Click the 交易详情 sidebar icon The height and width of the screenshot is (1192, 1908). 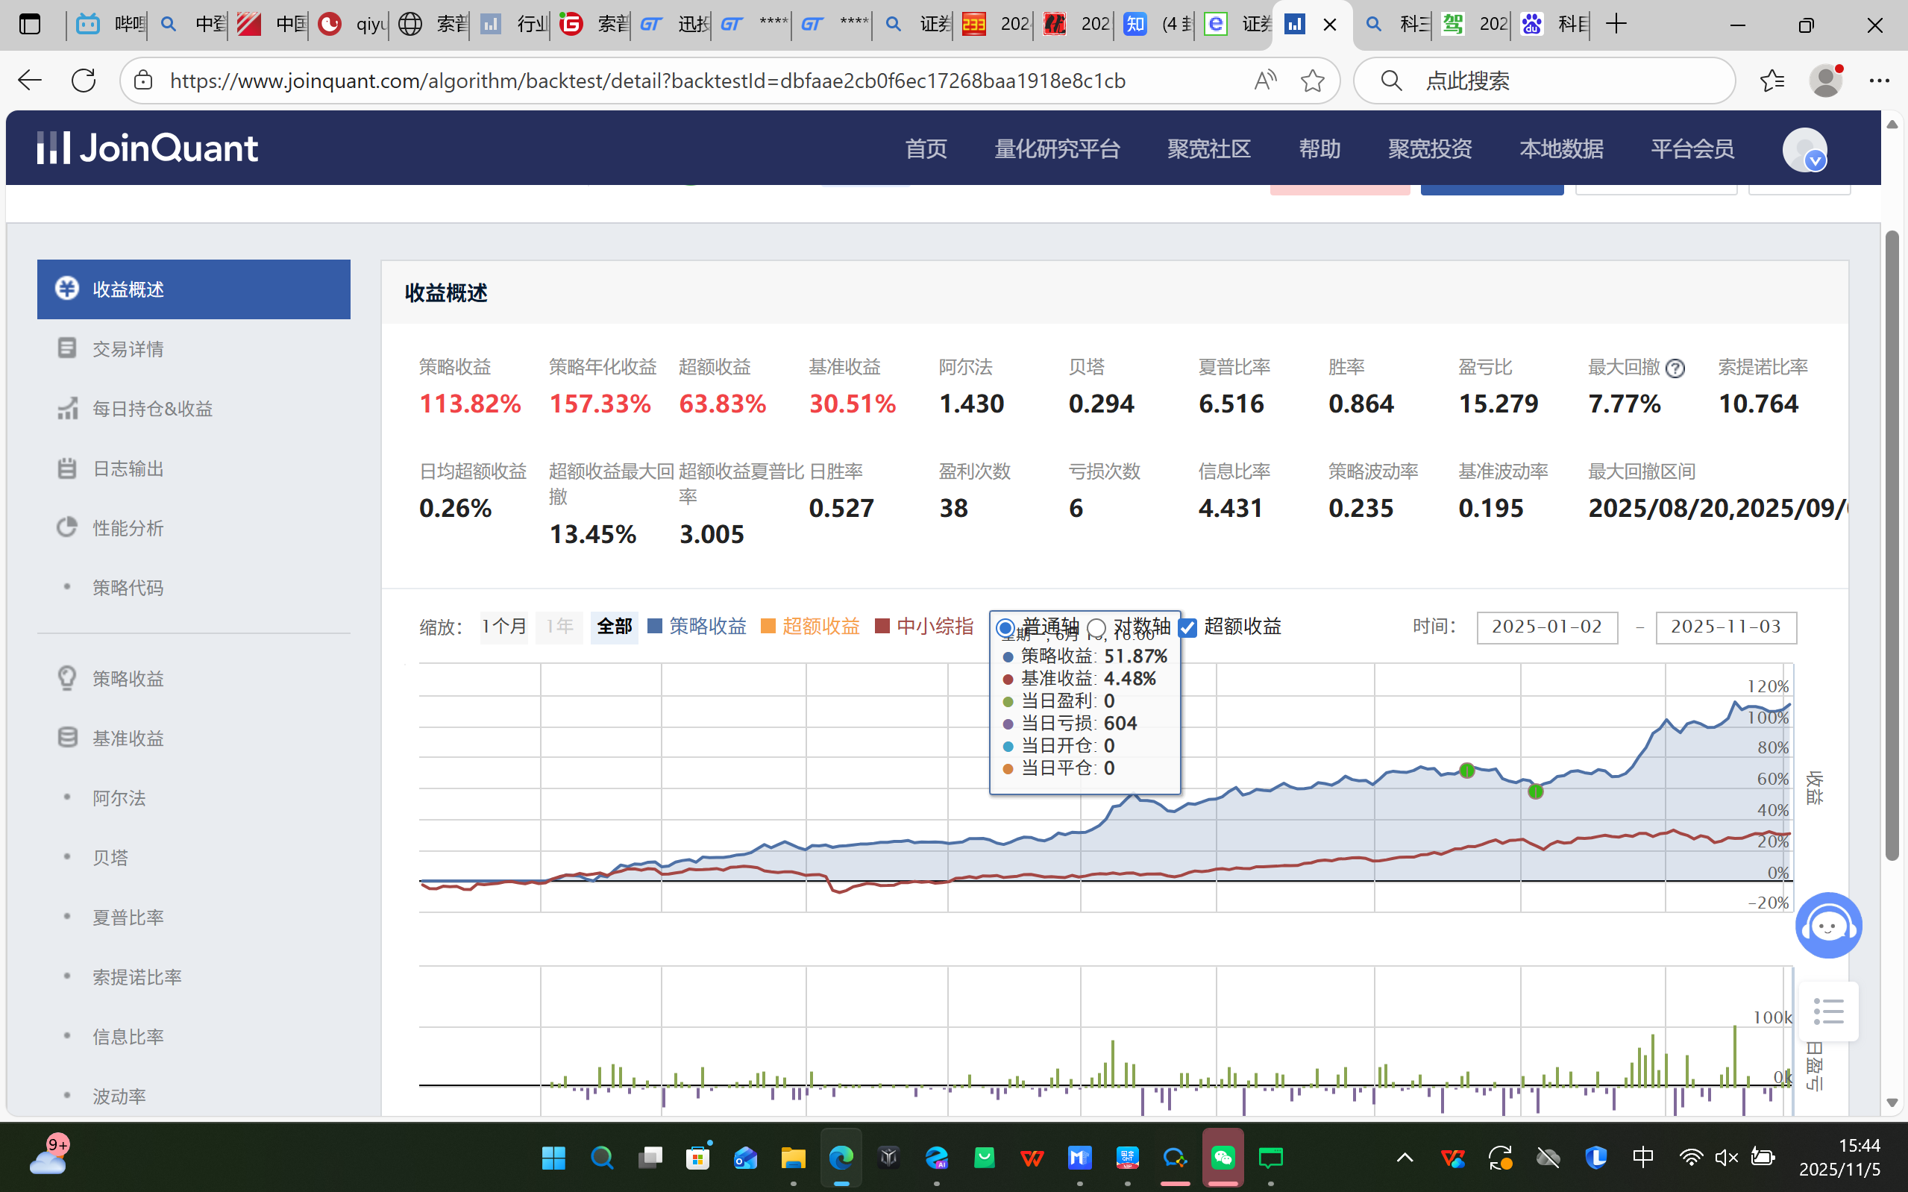pyautogui.click(x=67, y=348)
